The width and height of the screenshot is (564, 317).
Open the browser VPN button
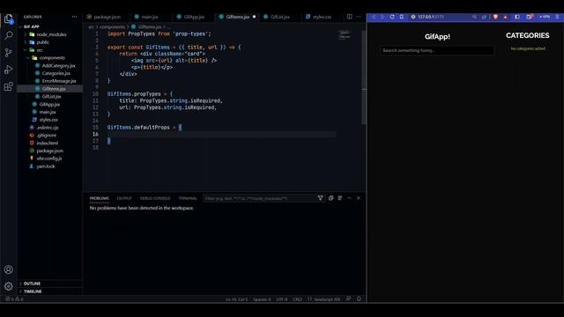(x=545, y=17)
